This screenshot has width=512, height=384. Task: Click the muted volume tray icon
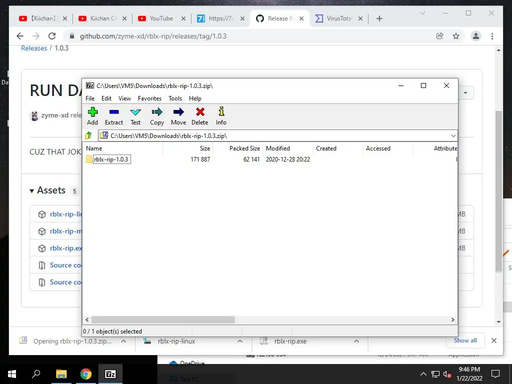(x=447, y=374)
